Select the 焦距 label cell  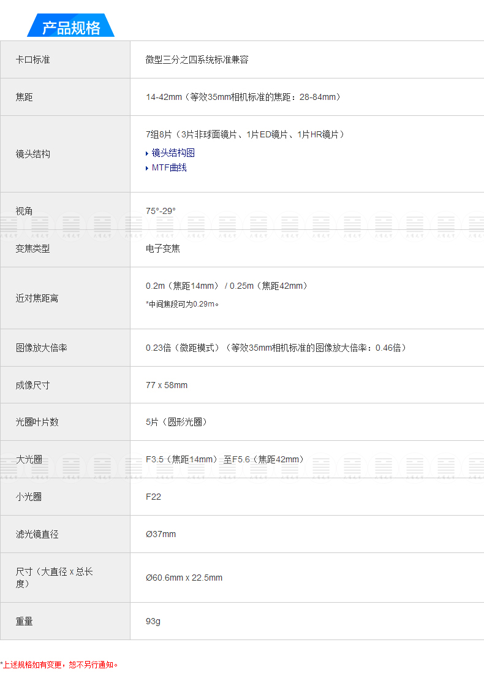(65, 97)
